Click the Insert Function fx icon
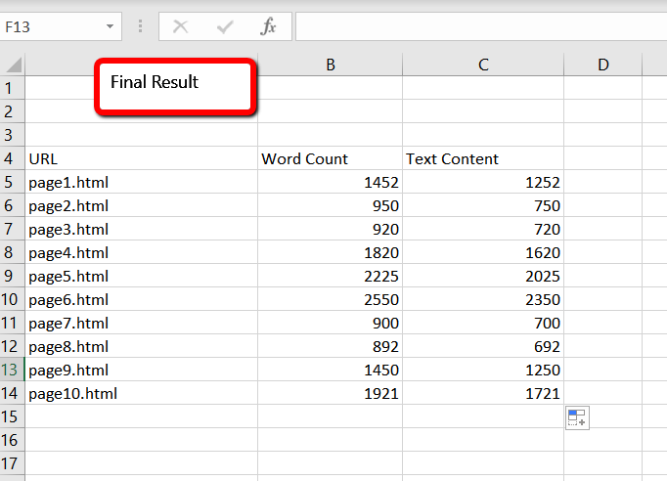The height and width of the screenshot is (481, 667). [268, 26]
